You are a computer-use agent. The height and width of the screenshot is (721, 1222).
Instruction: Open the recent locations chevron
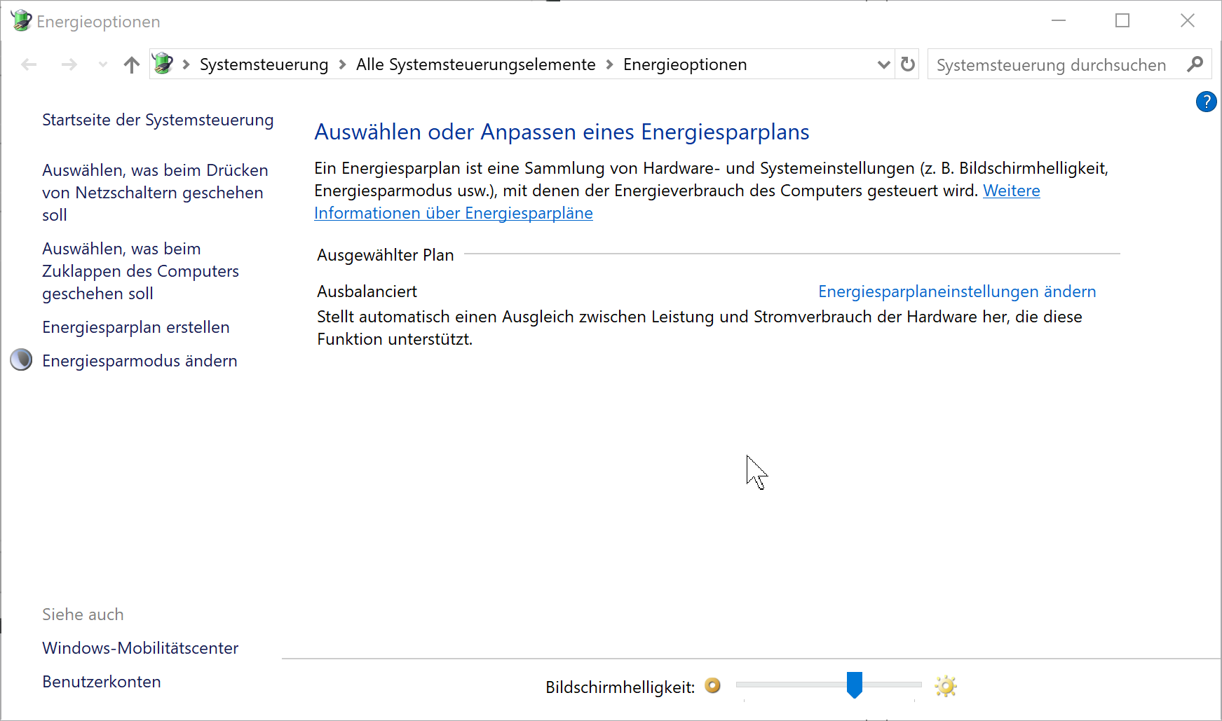pyautogui.click(x=103, y=65)
